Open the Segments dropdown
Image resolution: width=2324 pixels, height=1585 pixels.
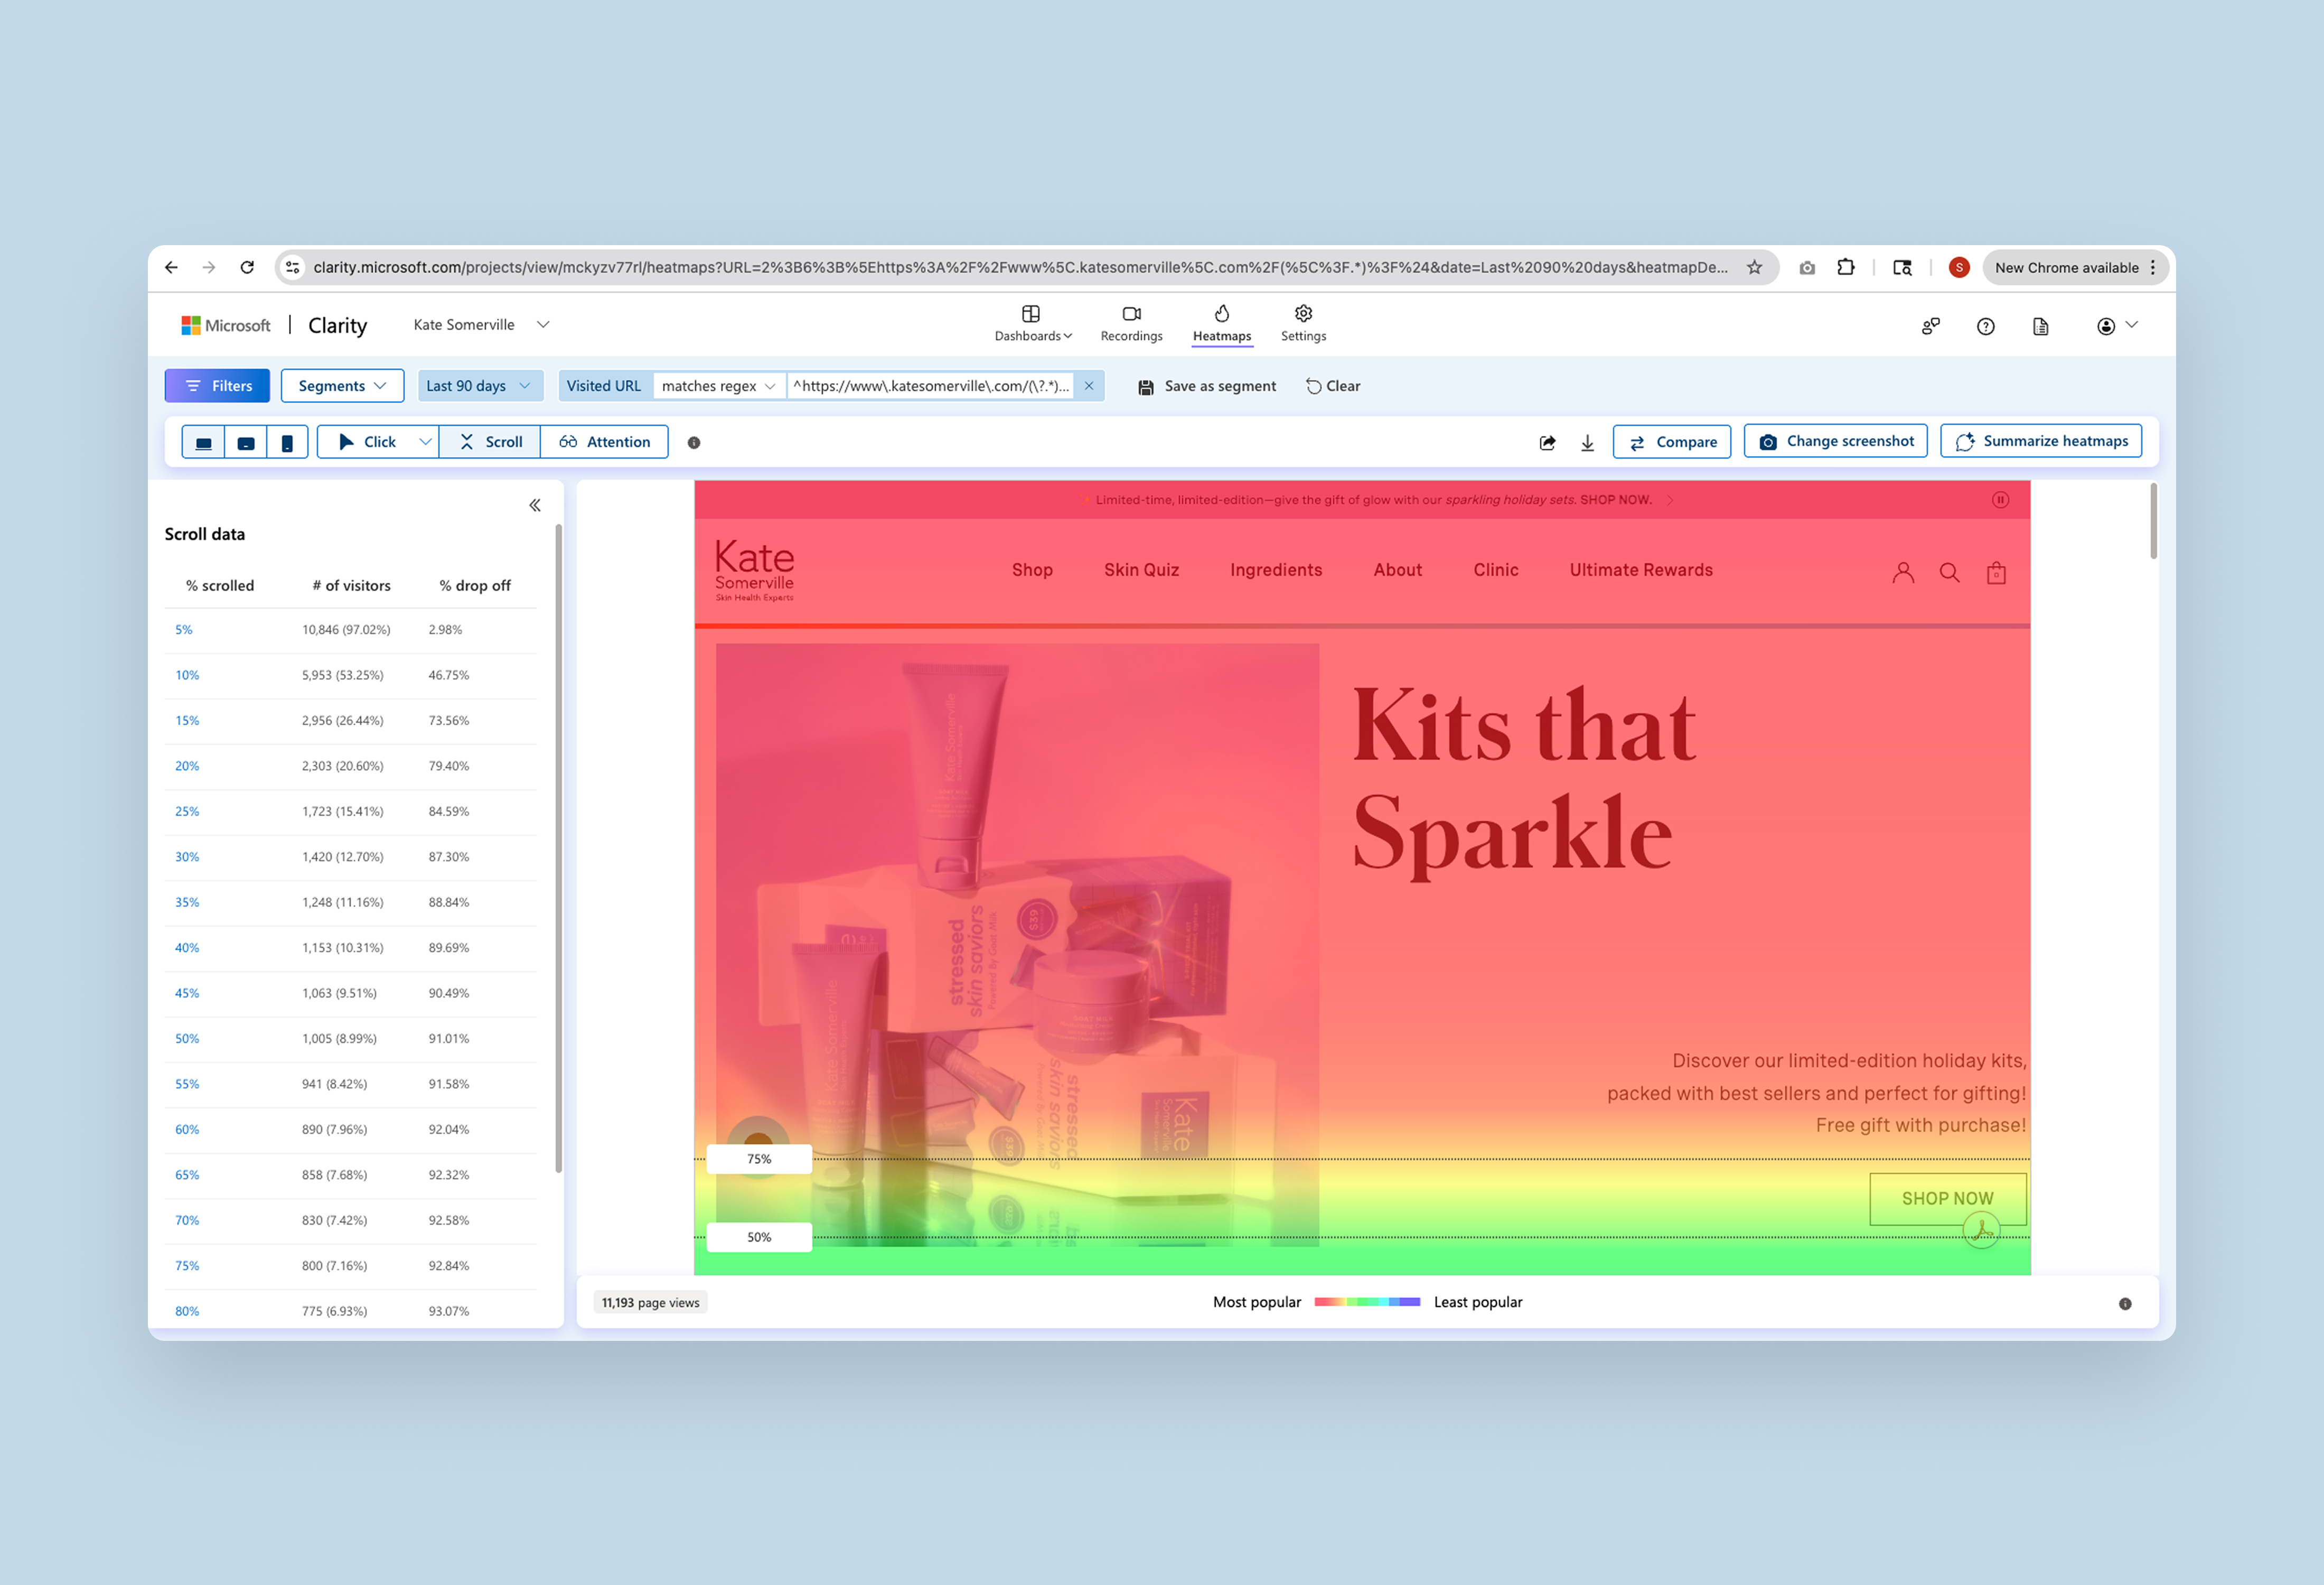coord(342,386)
